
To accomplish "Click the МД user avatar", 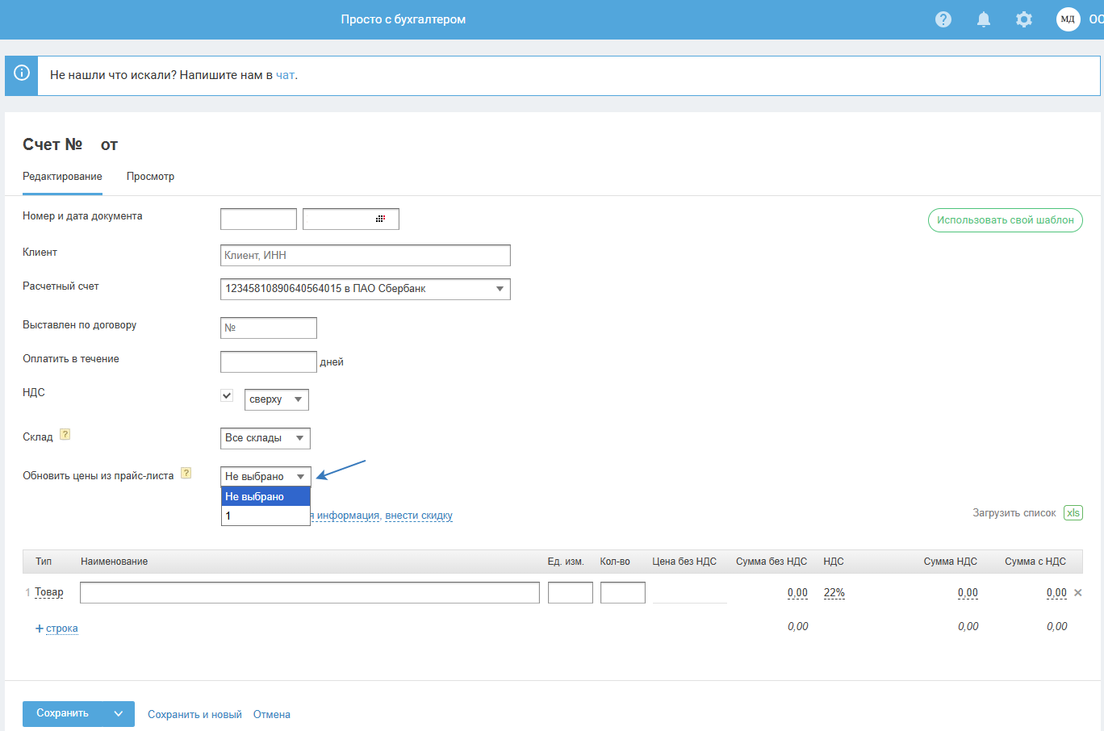I will pyautogui.click(x=1068, y=19).
